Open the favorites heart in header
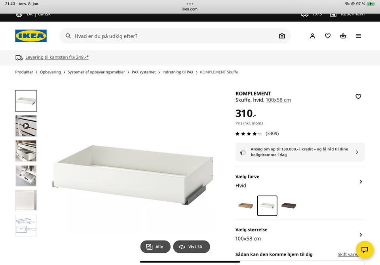This screenshot has width=380, height=265. coord(328,36)
